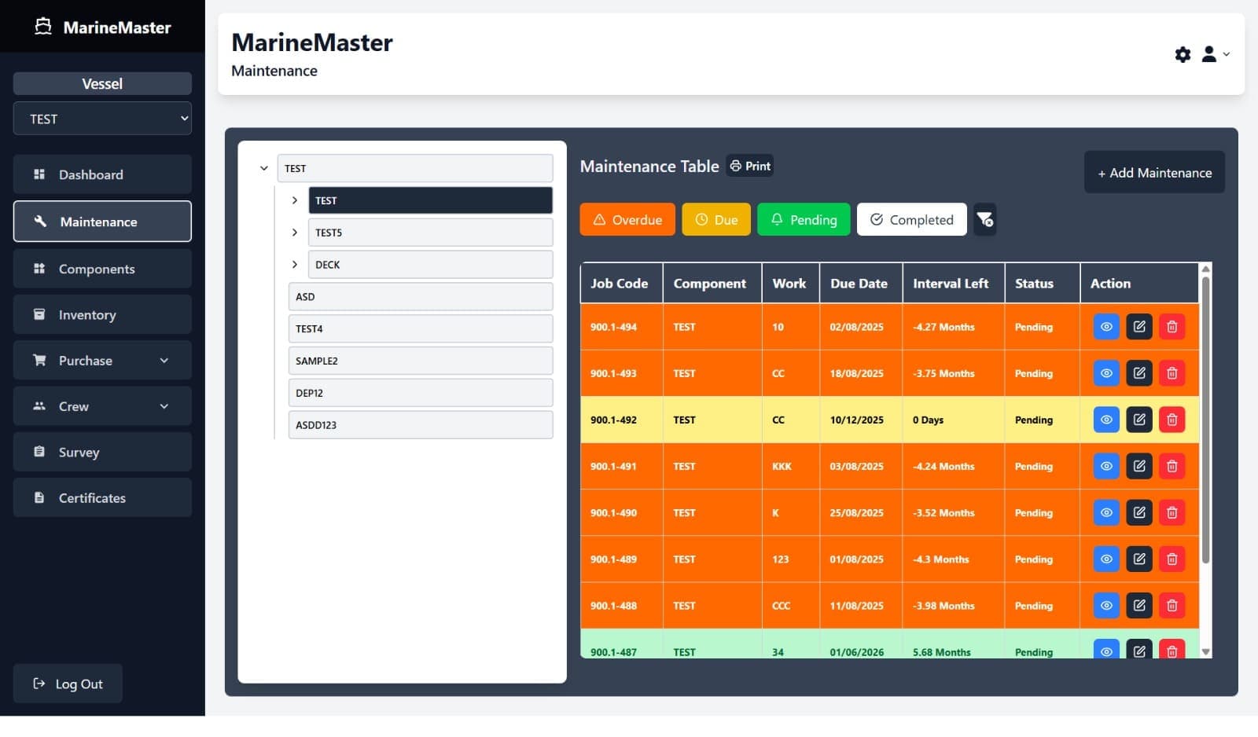Click the Add Maintenance button
Viewport: 1258px width, 737px height.
(1153, 172)
